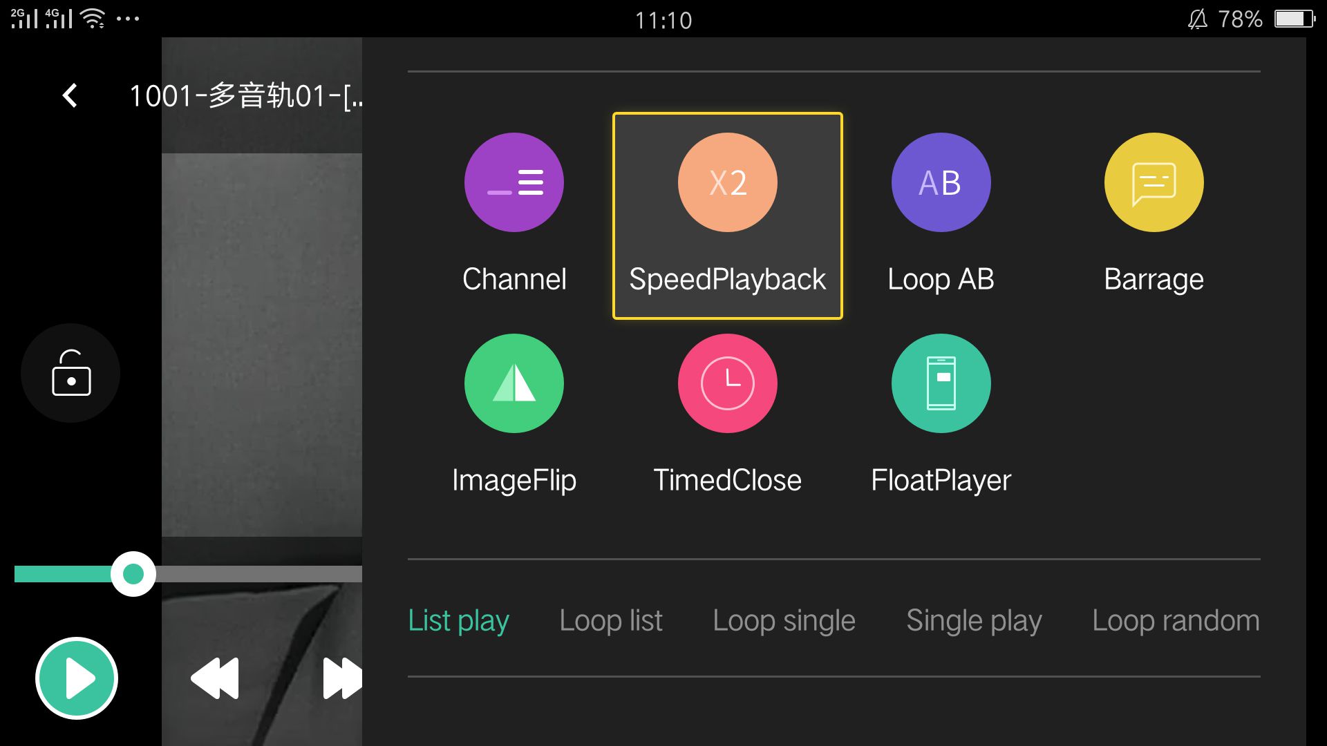1327x746 pixels.
Task: Switch to Loop list mode
Action: tap(610, 620)
